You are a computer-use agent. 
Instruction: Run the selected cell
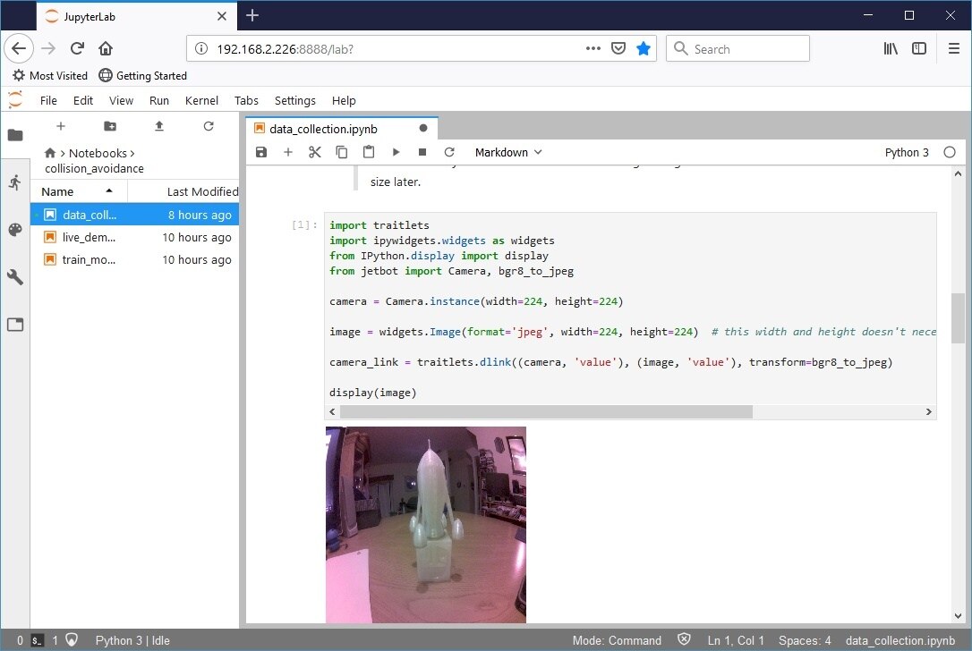[x=396, y=152]
